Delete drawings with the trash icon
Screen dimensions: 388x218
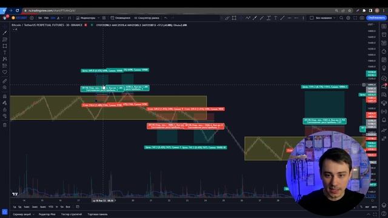point(5,125)
